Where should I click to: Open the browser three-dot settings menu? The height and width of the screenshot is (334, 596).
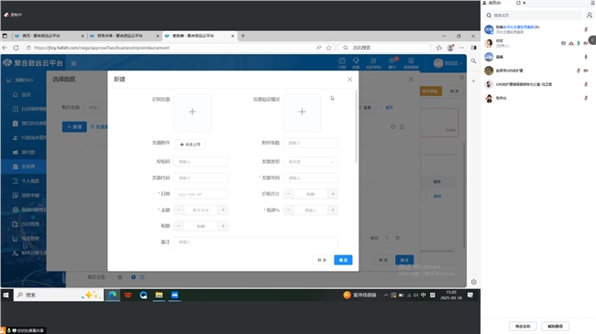pos(461,48)
